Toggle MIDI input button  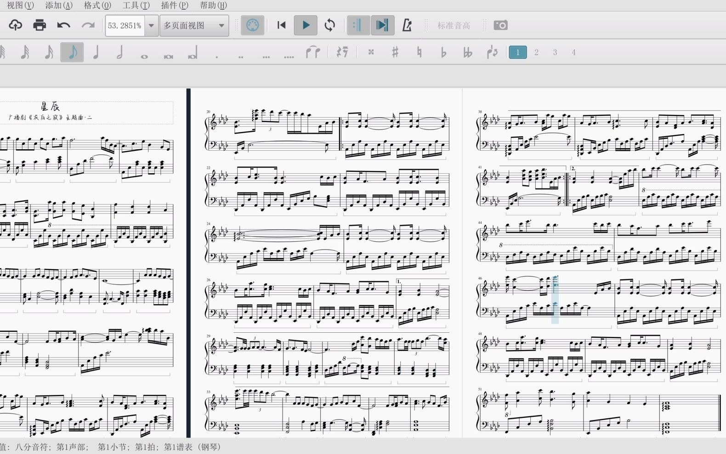click(252, 25)
